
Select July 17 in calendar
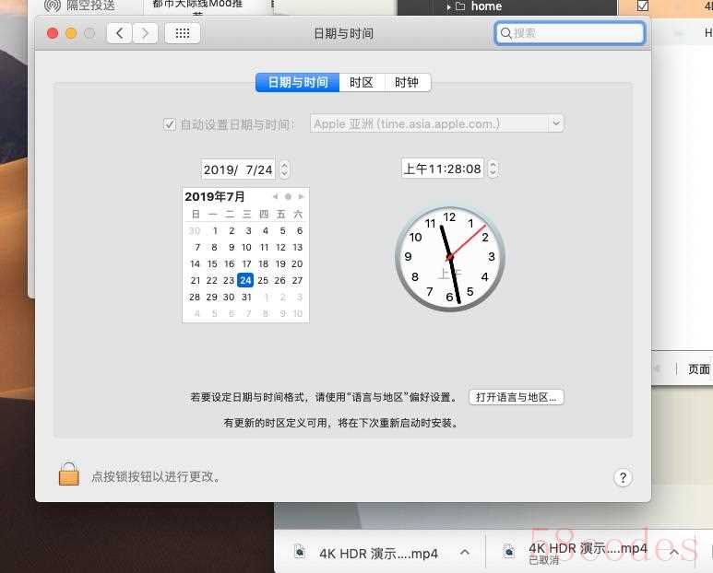(246, 263)
